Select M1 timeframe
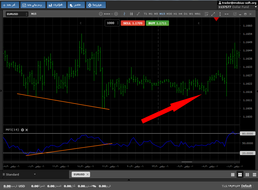258x190 pixels. click(151, 14)
